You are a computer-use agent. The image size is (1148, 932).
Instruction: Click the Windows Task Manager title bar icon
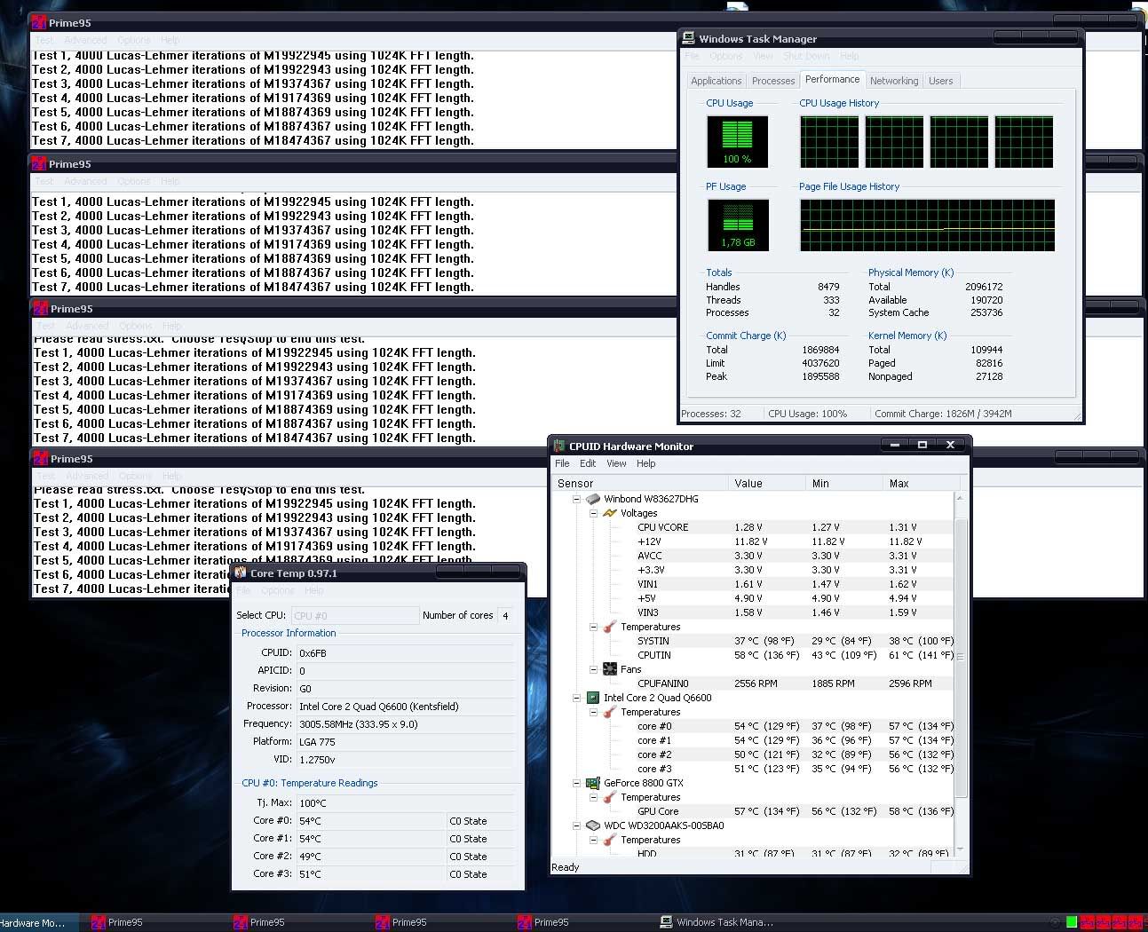pyautogui.click(x=688, y=38)
